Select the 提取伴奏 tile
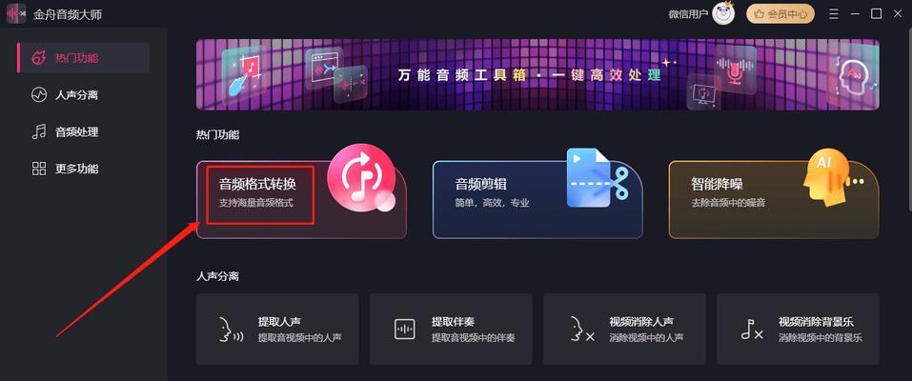Viewport: 912px width, 381px height. [x=451, y=329]
